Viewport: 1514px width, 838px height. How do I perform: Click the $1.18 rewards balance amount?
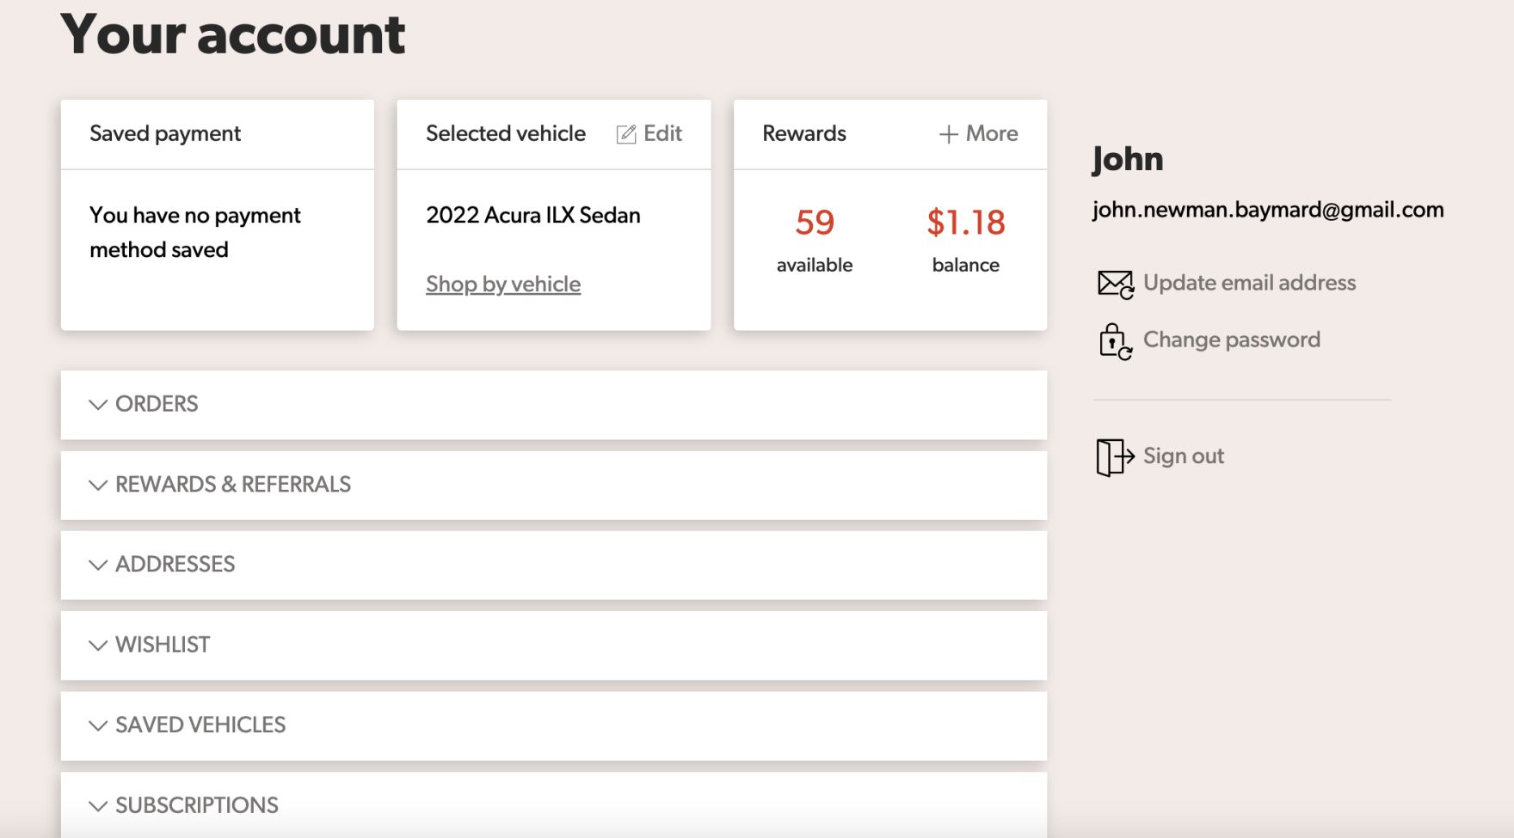click(965, 223)
